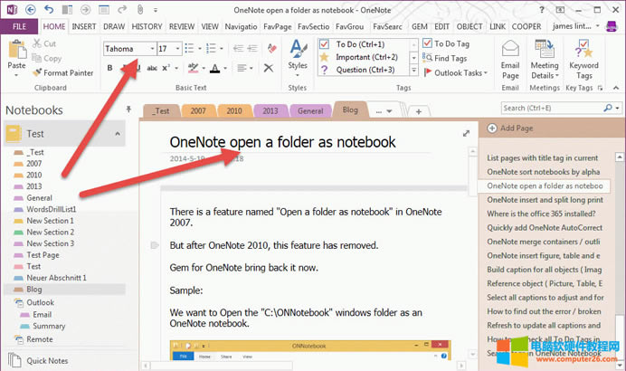This screenshot has width=626, height=371.
Task: Open page 'Quickly add OneNote AutoCorrect'
Action: pos(545,228)
